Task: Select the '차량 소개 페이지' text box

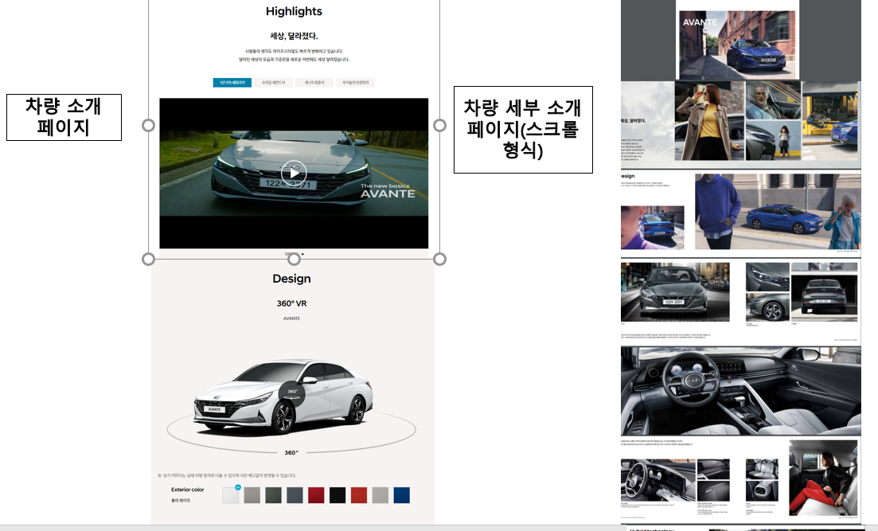Action: click(64, 117)
